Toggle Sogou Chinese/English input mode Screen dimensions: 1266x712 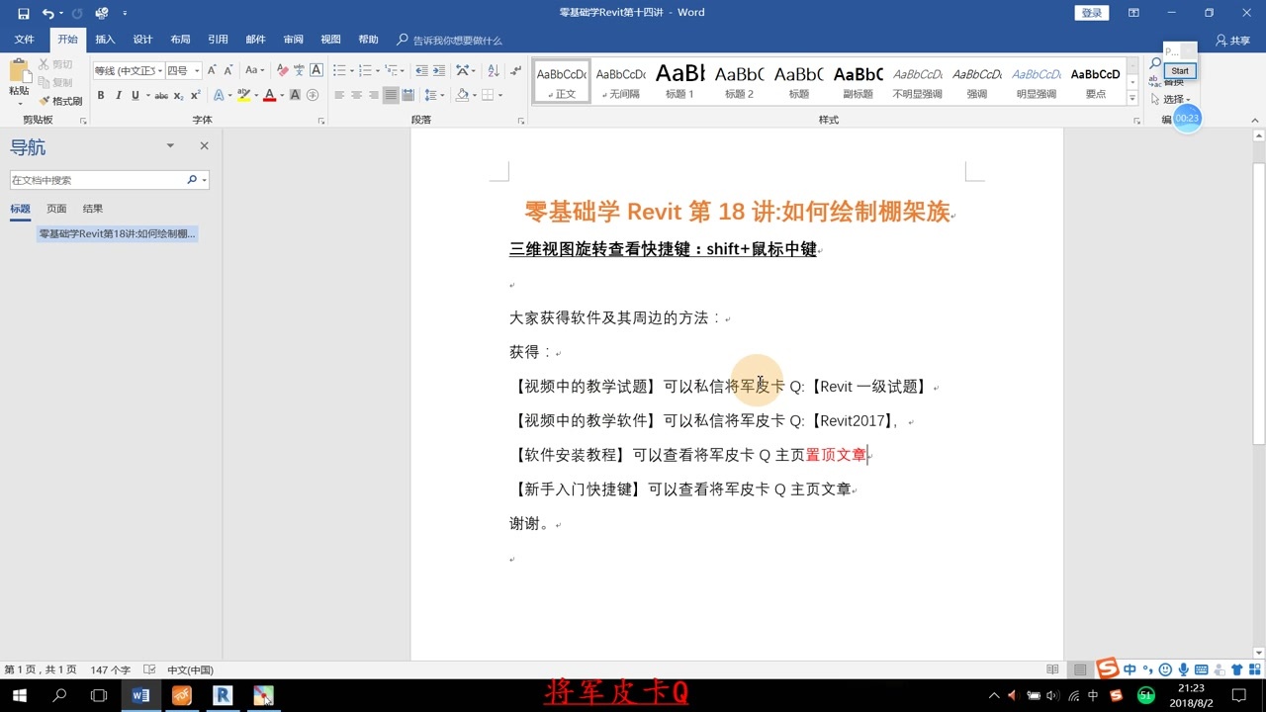click(x=1130, y=669)
